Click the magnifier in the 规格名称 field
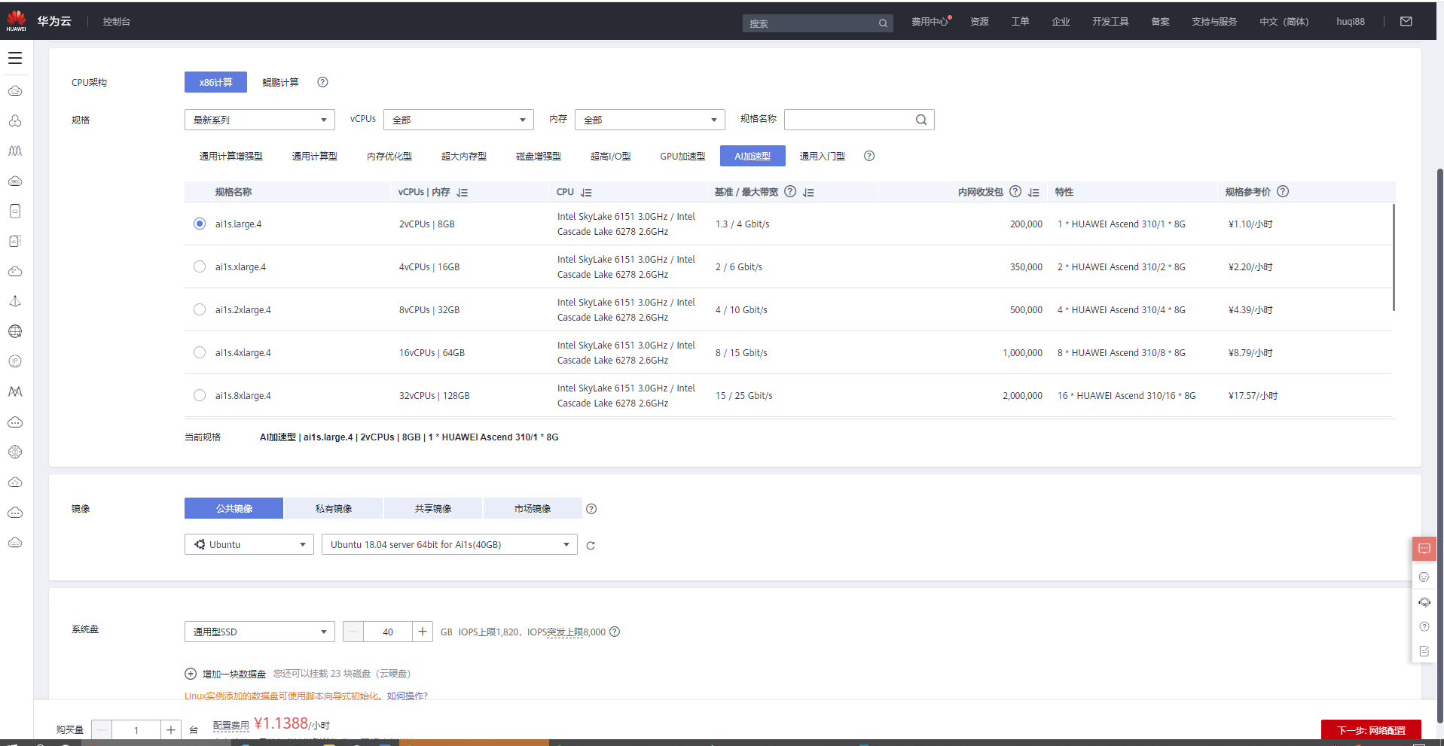This screenshot has width=1444, height=746. (x=921, y=120)
